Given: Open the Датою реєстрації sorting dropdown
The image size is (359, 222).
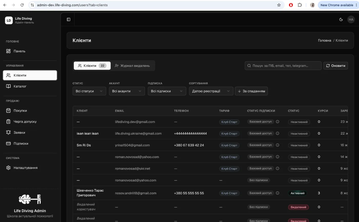Looking at the screenshot, I should pyautogui.click(x=211, y=91).
